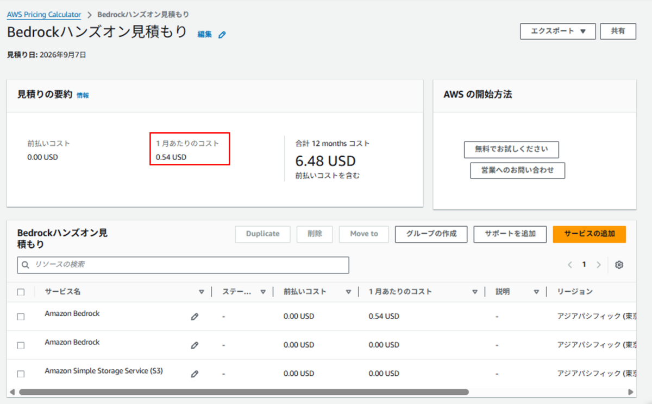Screen dimensions: 652x404
Task: Click 前払いコスト 0.00 USD summary value
Action: click(x=42, y=157)
